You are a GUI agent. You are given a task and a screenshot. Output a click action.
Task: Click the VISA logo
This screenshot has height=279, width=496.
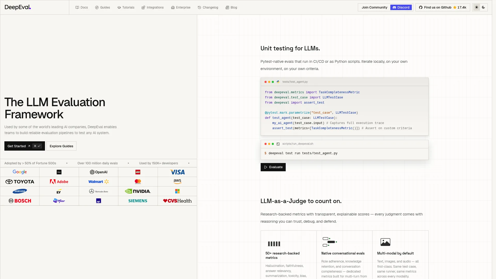point(177,172)
